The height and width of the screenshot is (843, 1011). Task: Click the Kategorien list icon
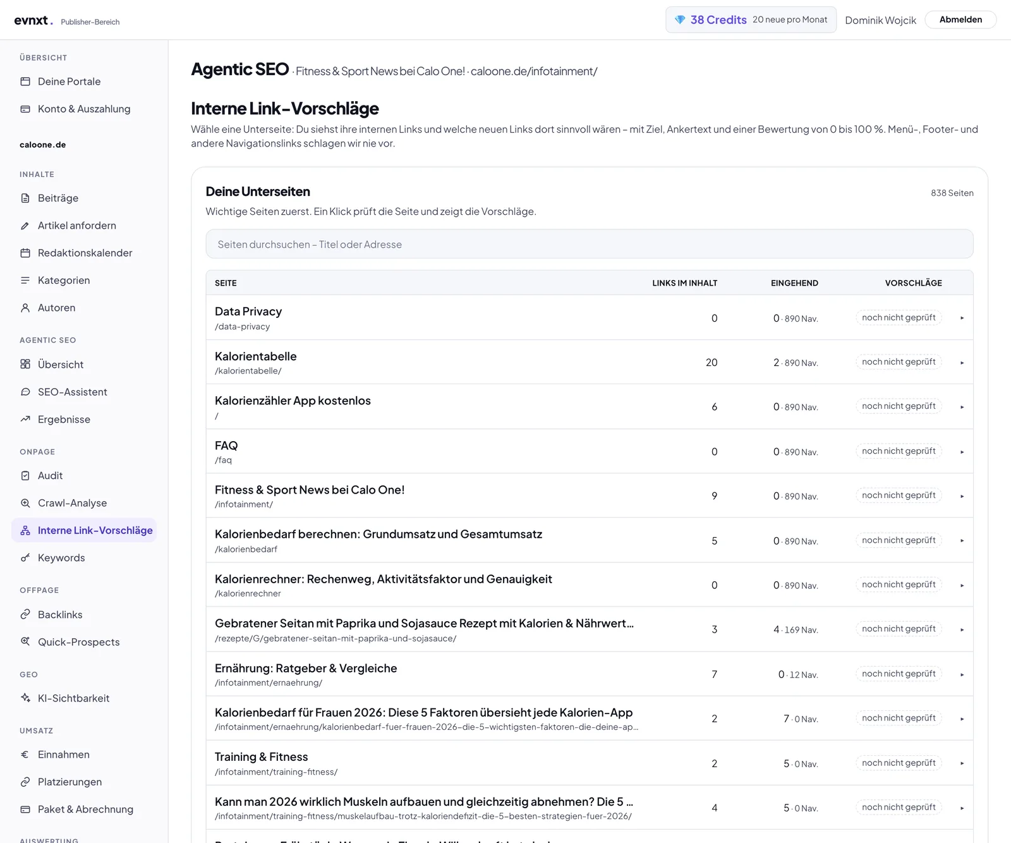(x=25, y=280)
